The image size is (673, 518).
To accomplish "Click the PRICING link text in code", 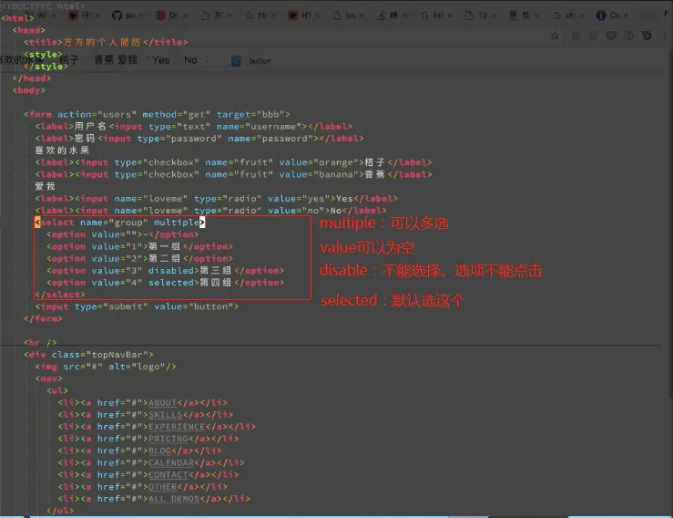I will 168,439.
